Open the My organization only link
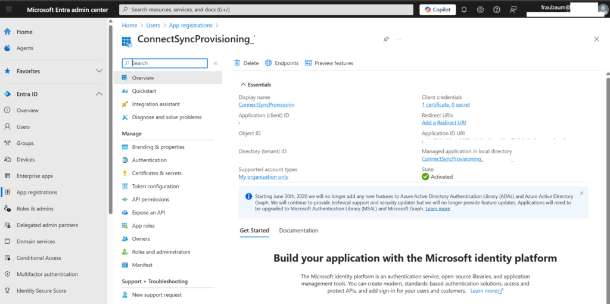This screenshot has width=610, height=304. [263, 176]
